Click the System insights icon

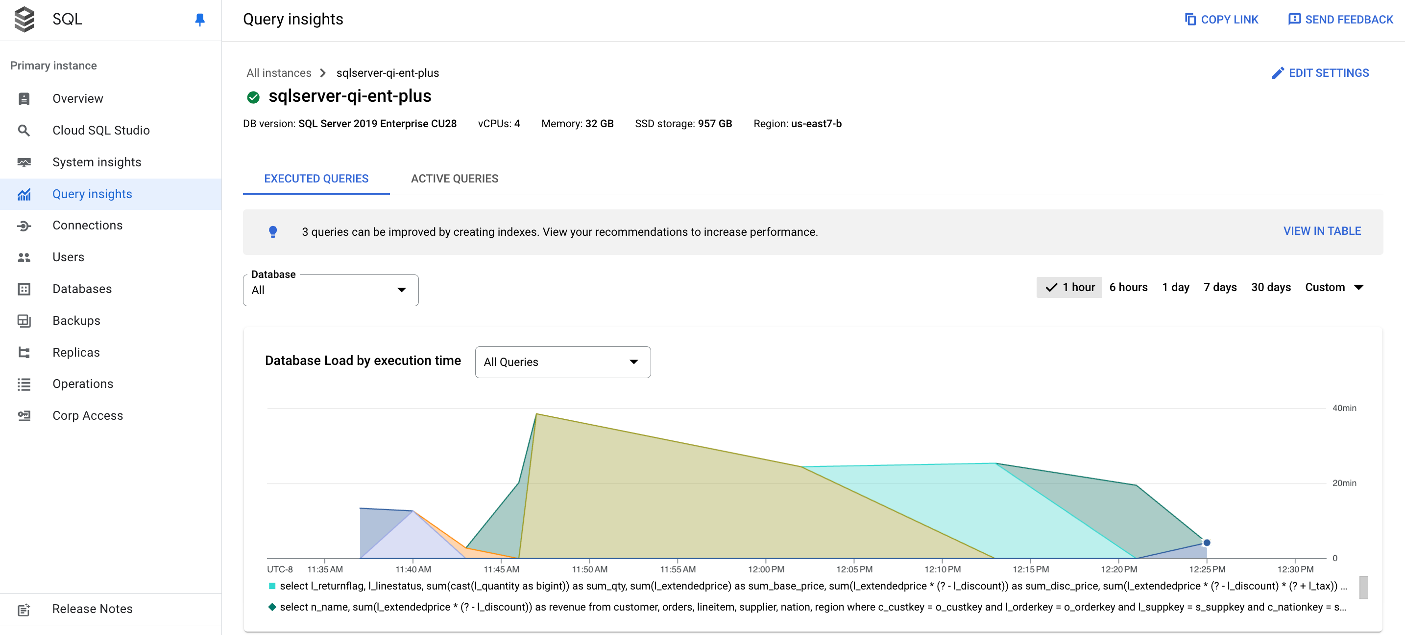point(24,162)
